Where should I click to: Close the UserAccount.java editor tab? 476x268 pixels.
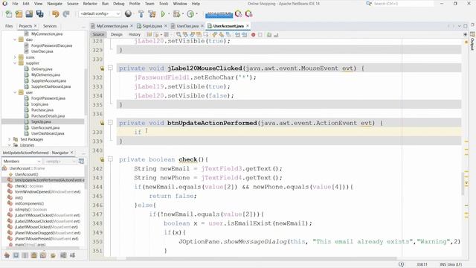click(x=248, y=26)
